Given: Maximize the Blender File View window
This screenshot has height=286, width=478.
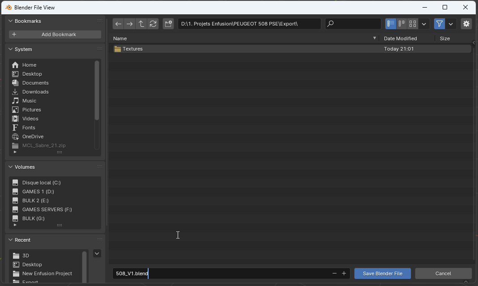Looking at the screenshot, I should tap(445, 7).
